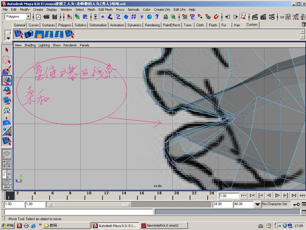This screenshot has width=306, height=230.
Task: Open the Windows Start button
Action: [7, 226]
